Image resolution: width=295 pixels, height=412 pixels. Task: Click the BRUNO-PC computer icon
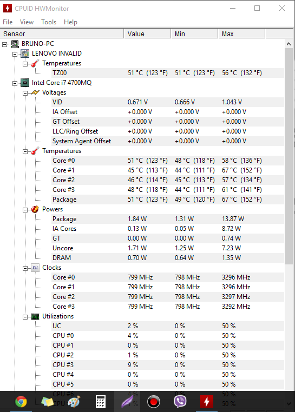[x=15, y=44]
